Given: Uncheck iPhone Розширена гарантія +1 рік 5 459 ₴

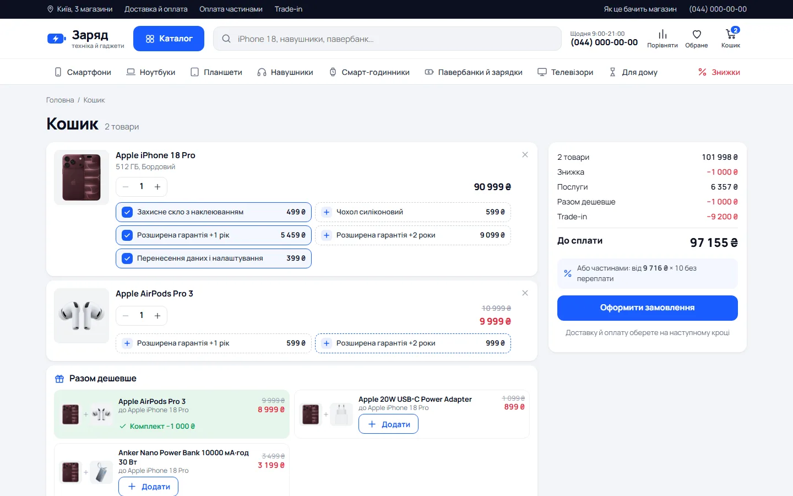Looking at the screenshot, I should pos(214,235).
